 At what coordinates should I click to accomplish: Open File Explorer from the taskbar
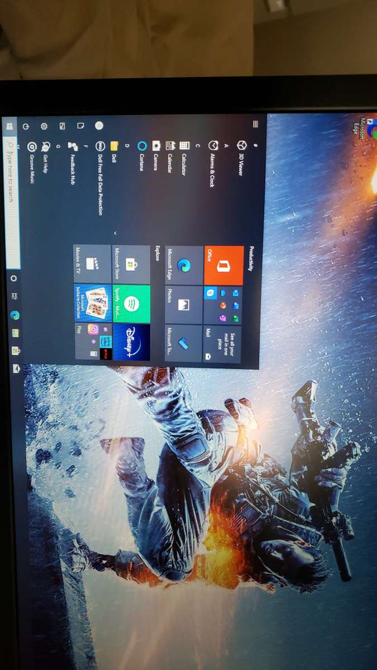[15, 333]
